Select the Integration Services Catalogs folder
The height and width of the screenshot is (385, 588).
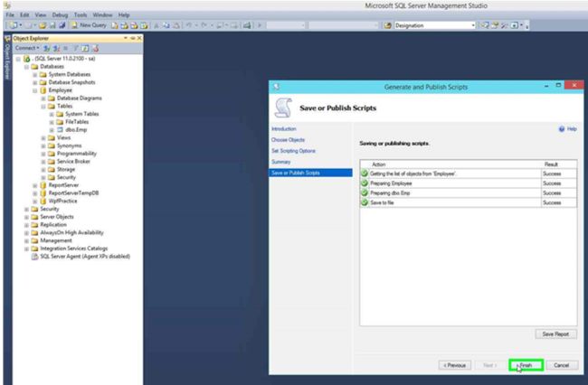coord(74,249)
